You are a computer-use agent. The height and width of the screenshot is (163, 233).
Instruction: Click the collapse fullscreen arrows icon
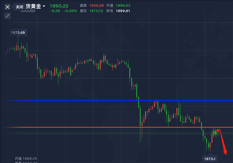coord(7,16)
